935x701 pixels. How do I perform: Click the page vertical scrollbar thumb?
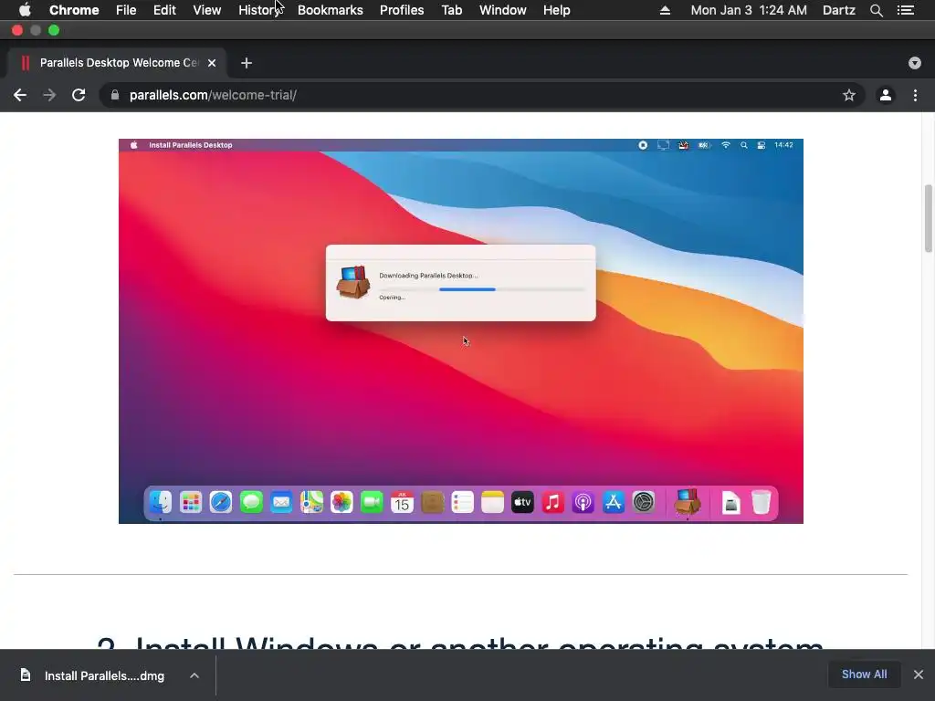click(928, 218)
